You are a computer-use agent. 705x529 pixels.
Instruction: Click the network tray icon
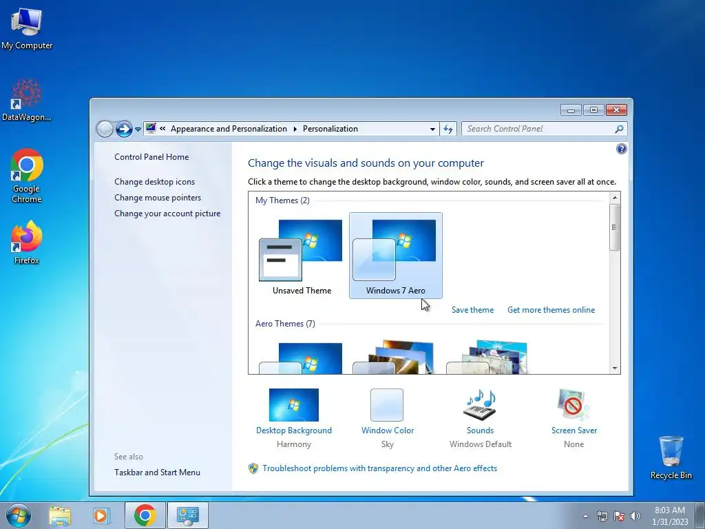pyautogui.click(x=602, y=516)
